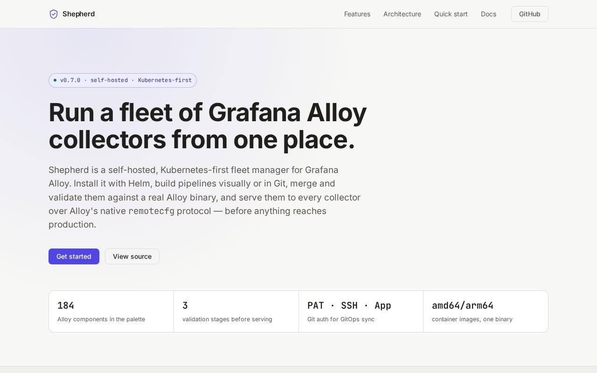This screenshot has width=597, height=373.
Task: Click the green status dot in badge
Action: 55,80
